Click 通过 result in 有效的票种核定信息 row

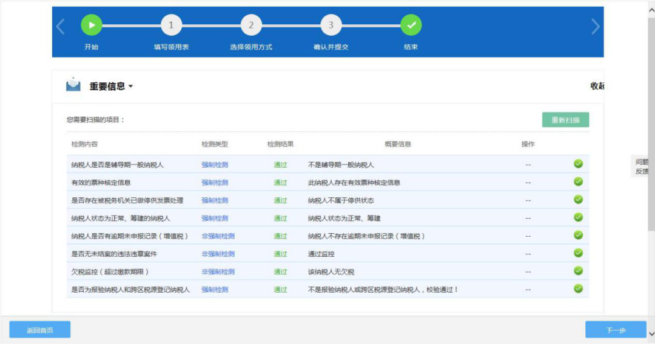tap(280, 183)
